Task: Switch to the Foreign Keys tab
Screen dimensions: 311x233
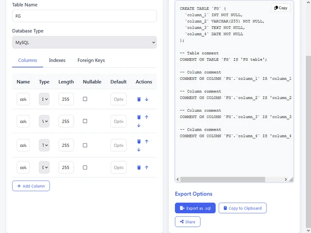Action: pos(91,60)
